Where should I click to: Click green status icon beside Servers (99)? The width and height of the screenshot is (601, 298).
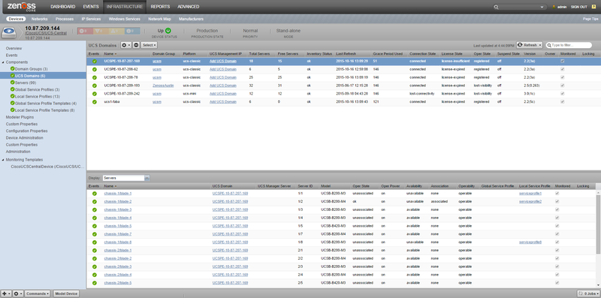pos(13,83)
